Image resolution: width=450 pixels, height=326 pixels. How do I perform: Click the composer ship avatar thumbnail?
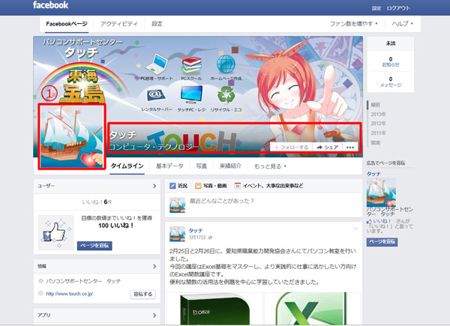coord(177,205)
